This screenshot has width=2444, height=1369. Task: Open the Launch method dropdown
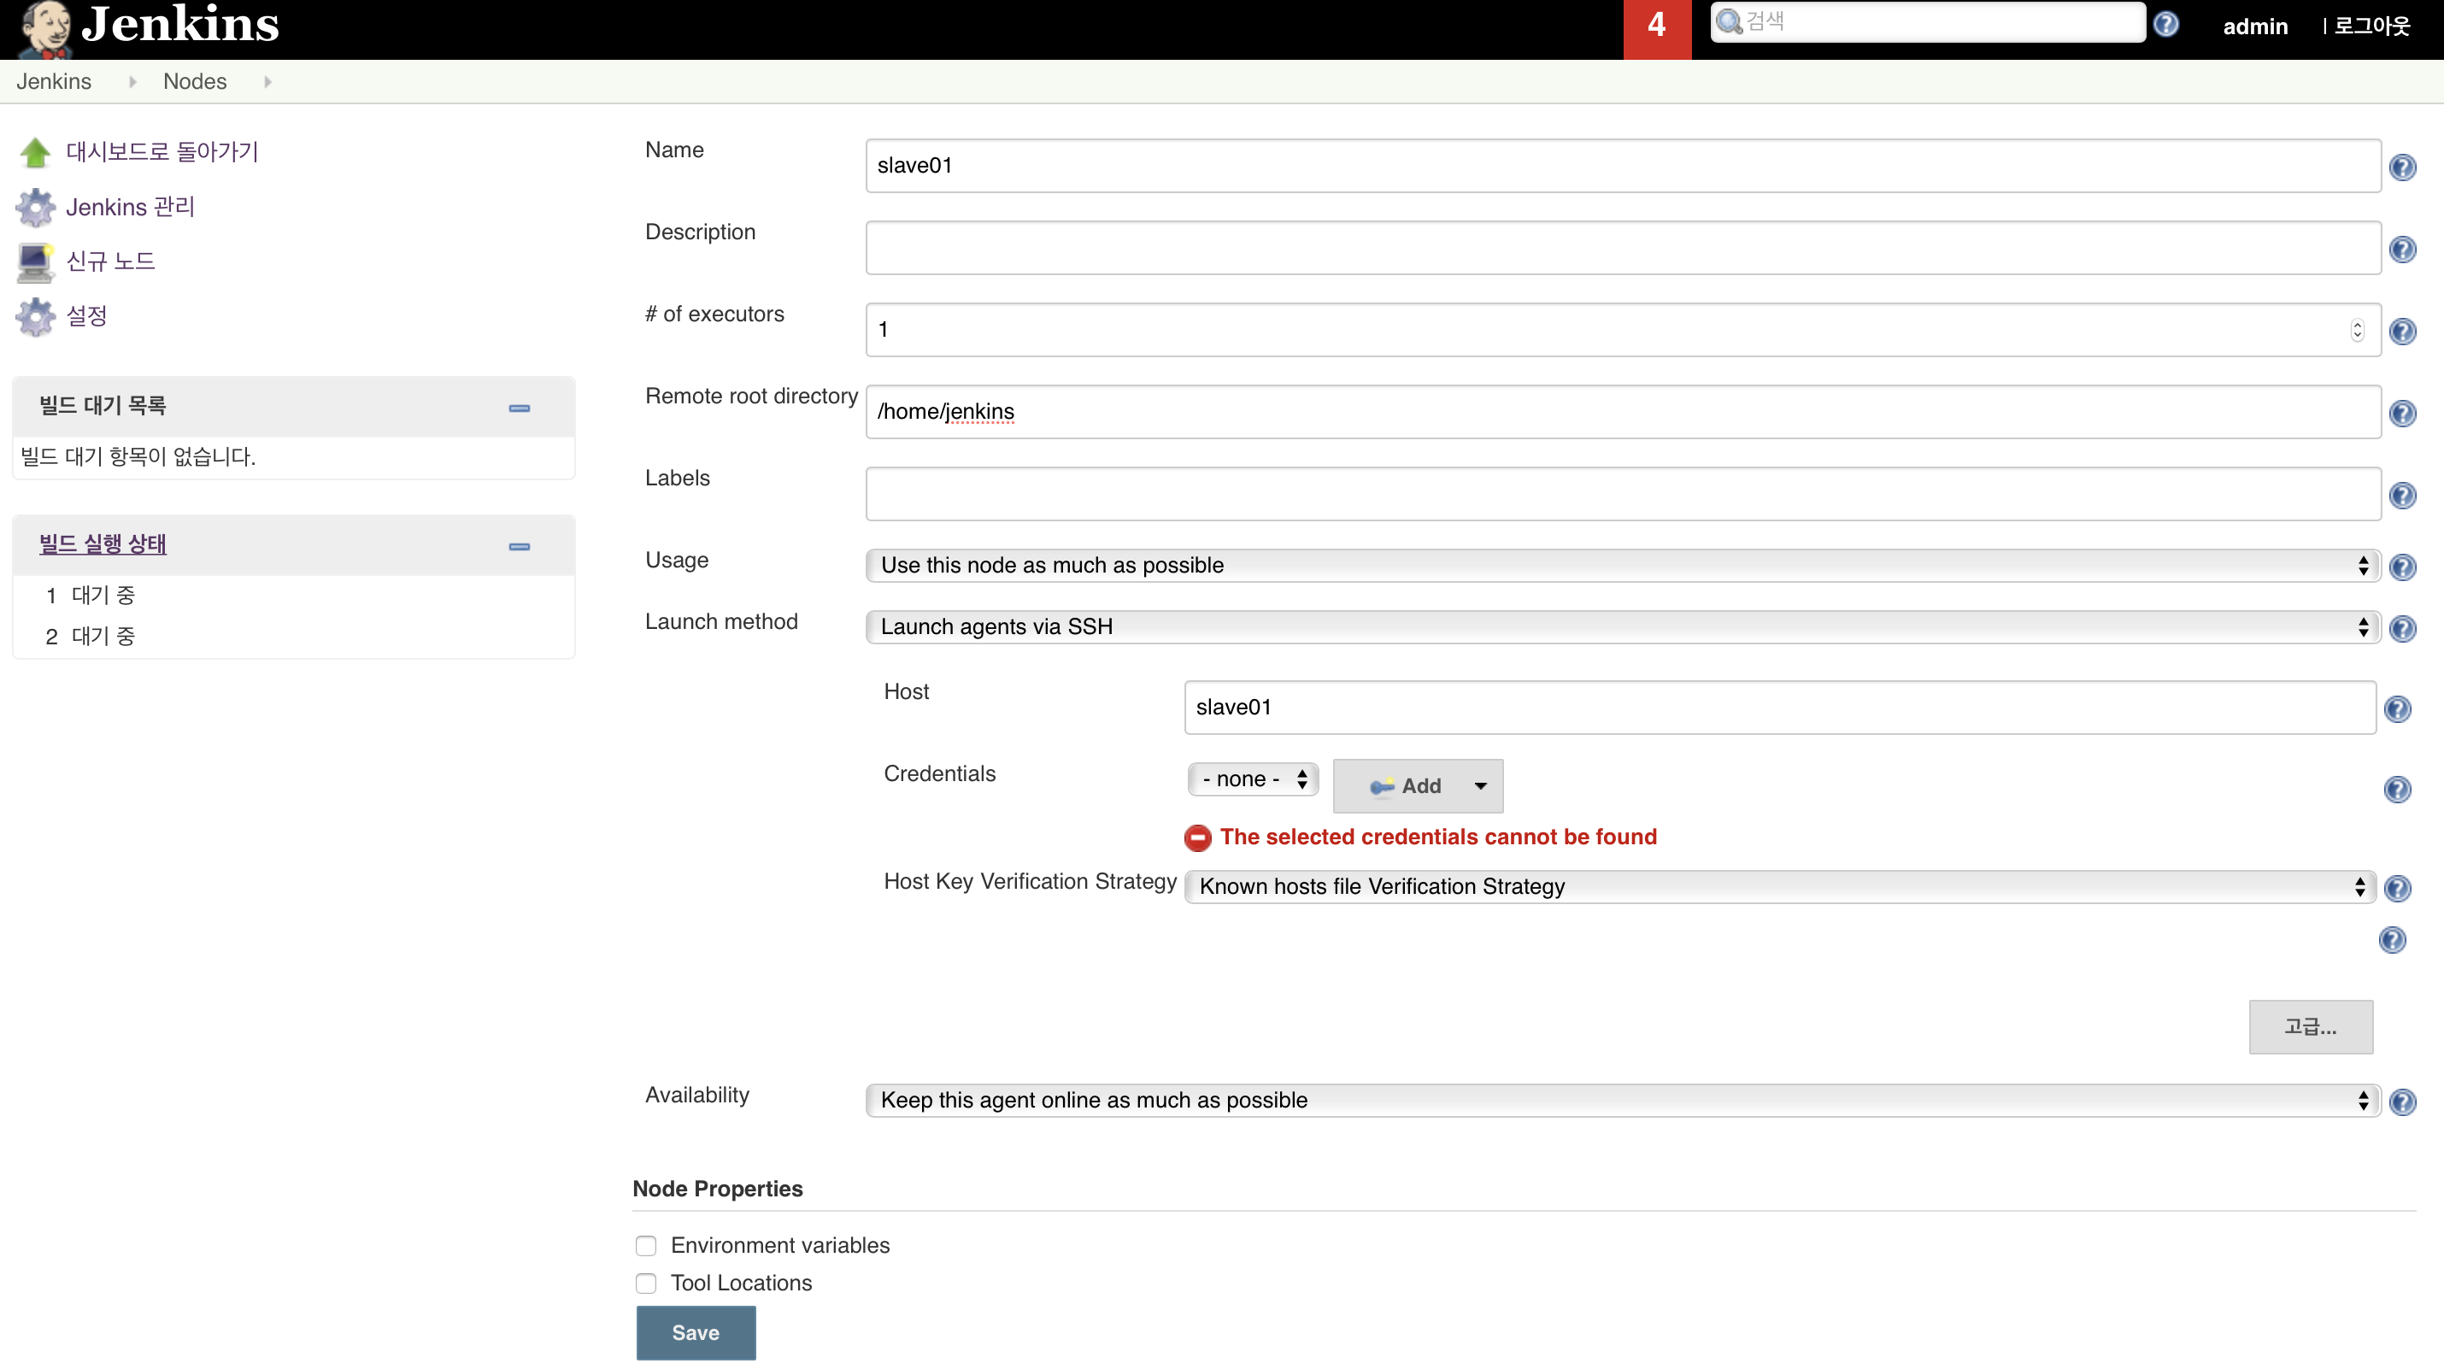tap(1623, 627)
